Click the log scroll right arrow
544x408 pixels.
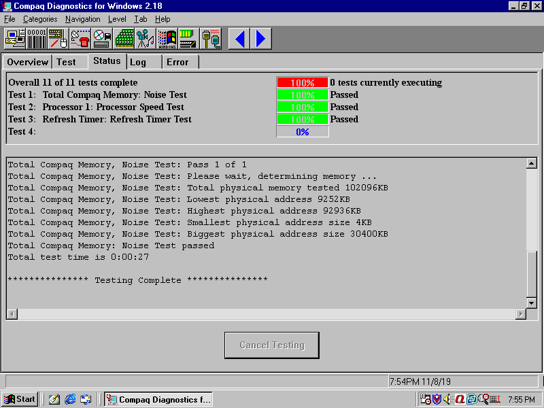[x=520, y=314]
